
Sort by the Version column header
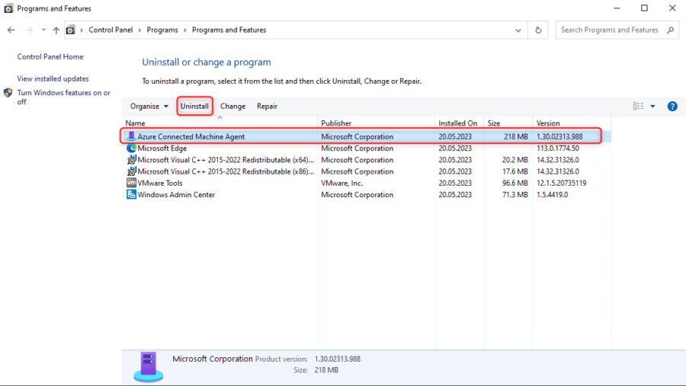tap(572, 123)
